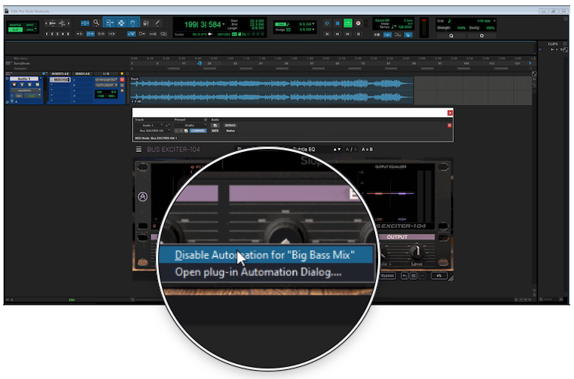Select the Scrubber speaker tool
The height and width of the screenshot is (379, 574).
click(145, 23)
